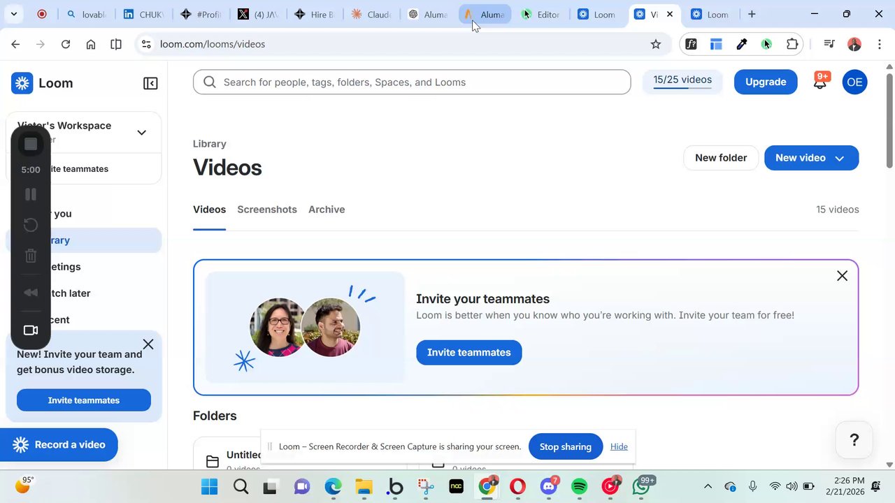Open Watch later in the sidebar
This screenshot has width=895, height=503.
(x=84, y=293)
